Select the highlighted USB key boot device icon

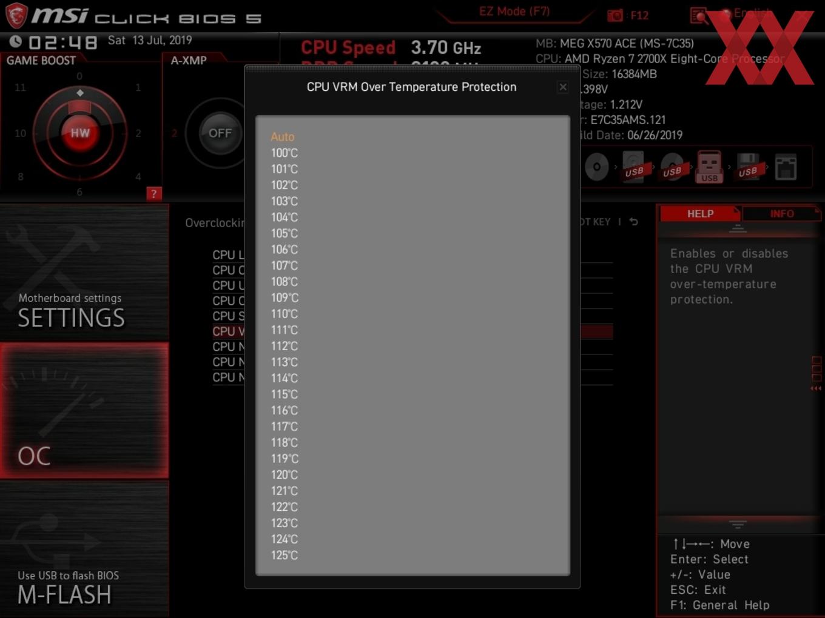709,167
